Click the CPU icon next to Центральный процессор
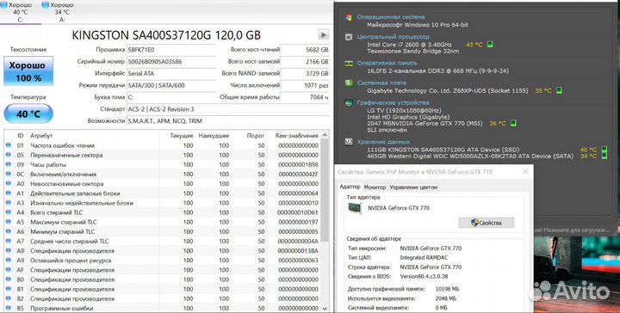Image resolution: width=620 pixels, height=313 pixels. click(x=349, y=37)
